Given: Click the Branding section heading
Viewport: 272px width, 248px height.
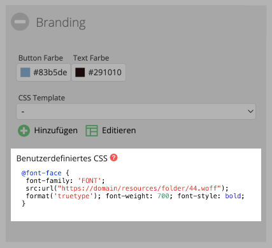Looking at the screenshot, I should (x=61, y=22).
